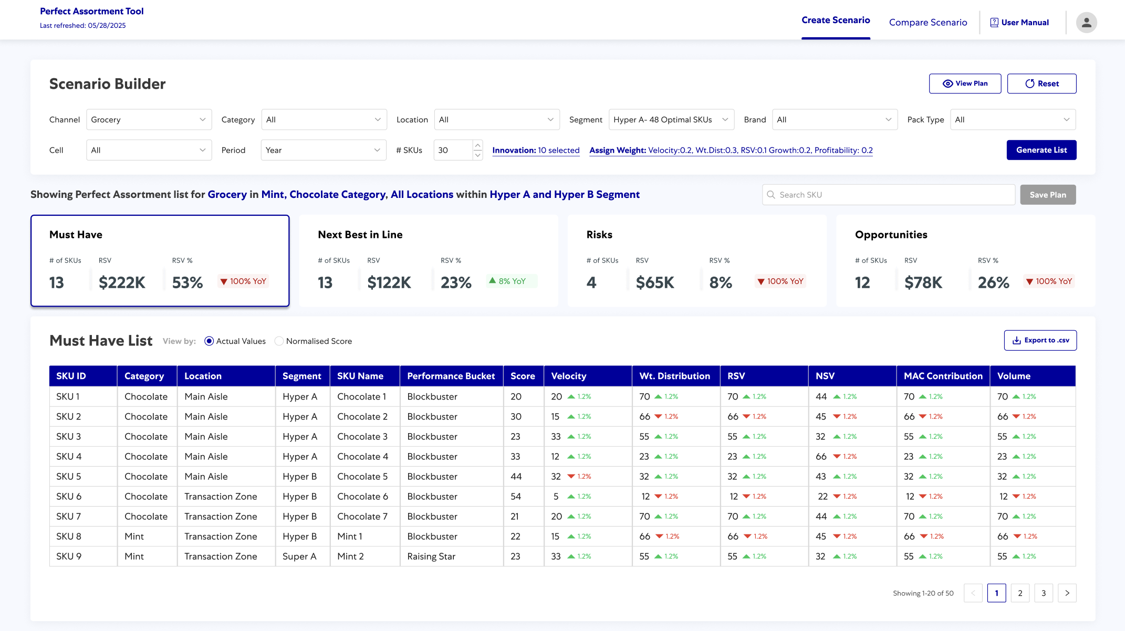Click the Super A segment cell
1125x631 pixels.
(x=303, y=556)
